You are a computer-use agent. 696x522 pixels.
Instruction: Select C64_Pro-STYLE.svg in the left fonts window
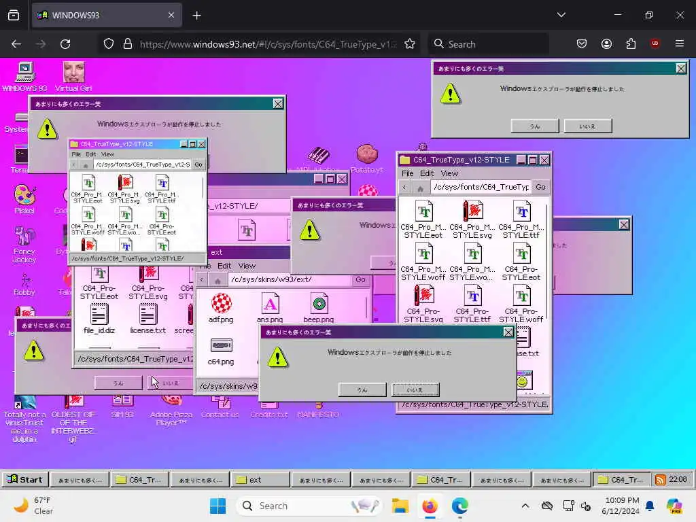(x=147, y=283)
